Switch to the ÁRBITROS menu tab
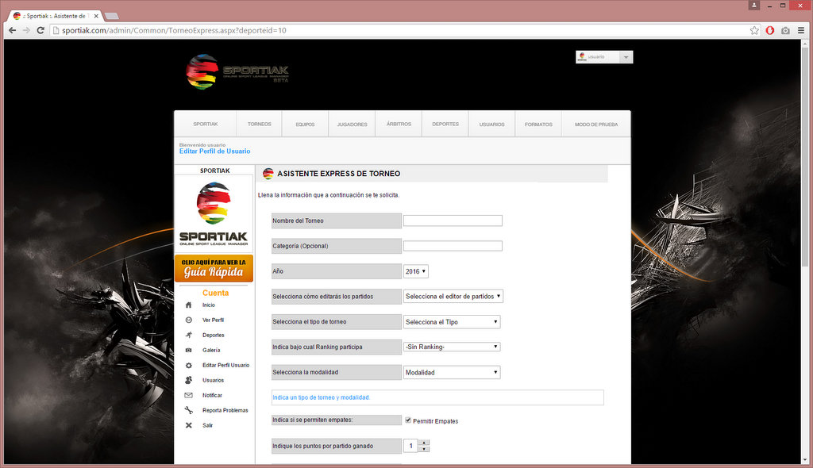The height and width of the screenshot is (468, 813). 399,125
